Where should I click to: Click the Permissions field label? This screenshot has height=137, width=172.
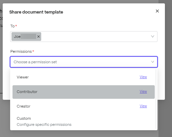click(21, 51)
